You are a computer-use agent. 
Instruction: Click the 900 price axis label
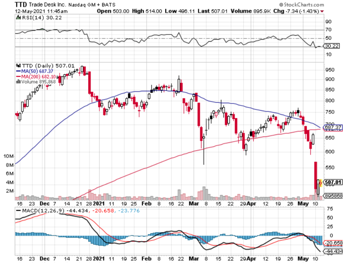click(330, 79)
